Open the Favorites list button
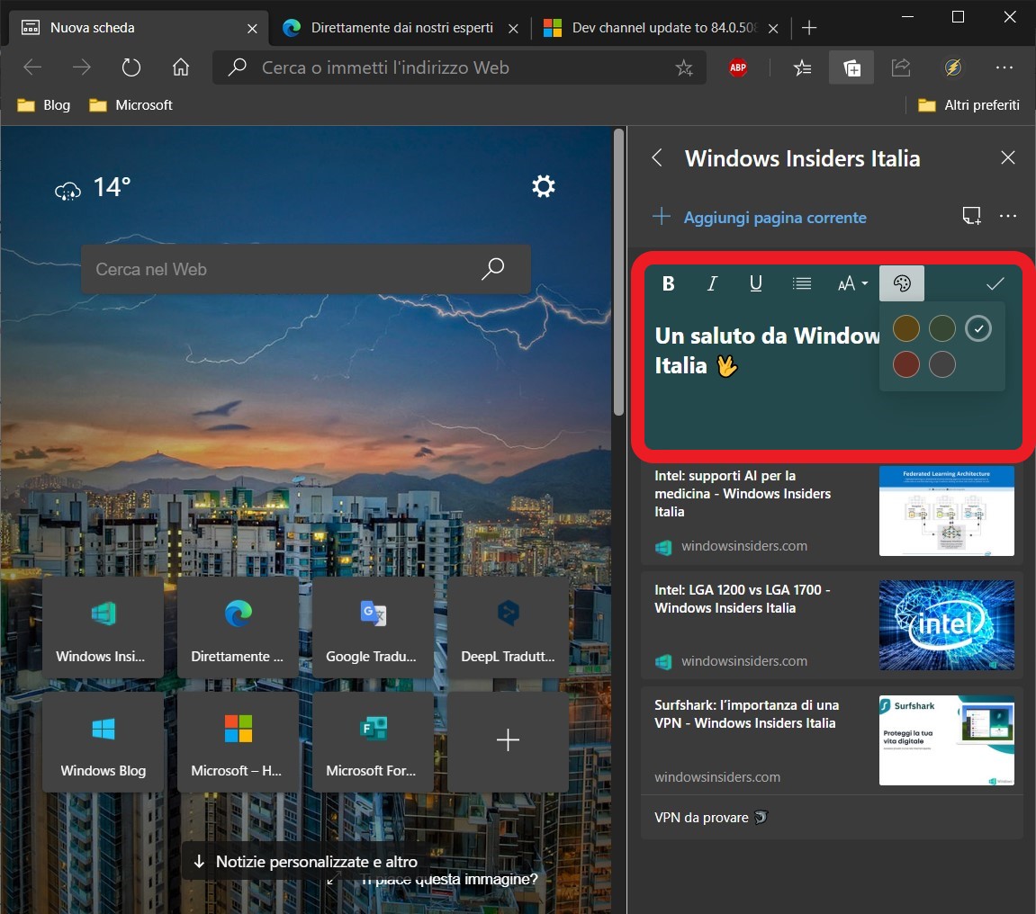Viewport: 1036px width, 914px height. pyautogui.click(x=801, y=67)
